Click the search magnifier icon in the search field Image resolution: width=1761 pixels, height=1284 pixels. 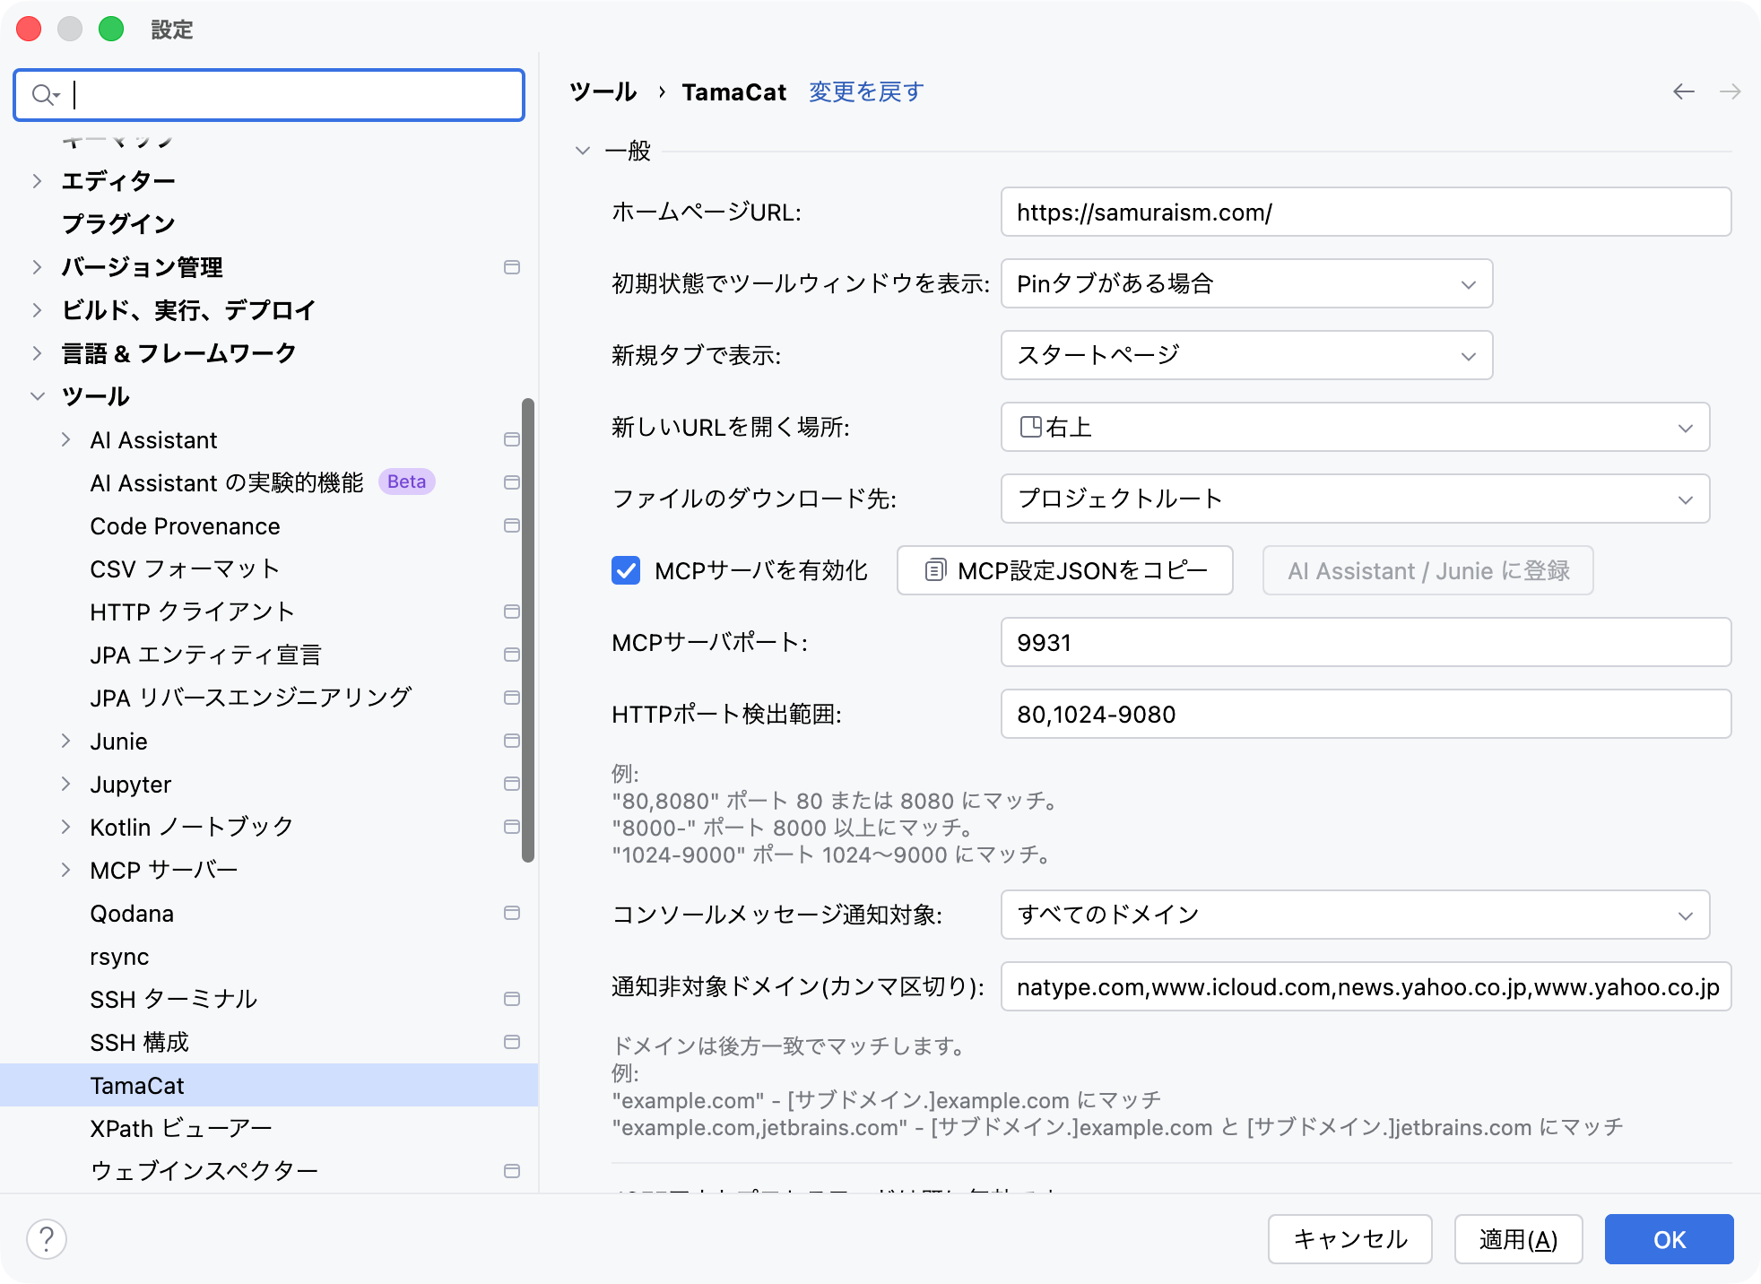43,94
